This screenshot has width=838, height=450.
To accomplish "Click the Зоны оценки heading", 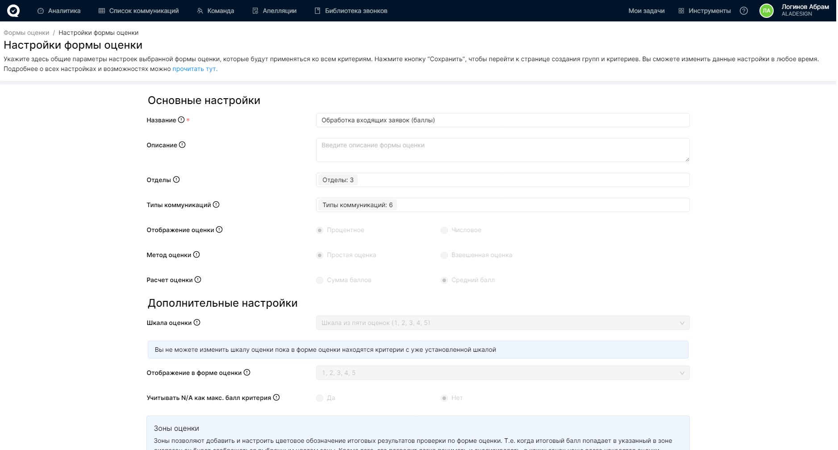I will (x=176, y=428).
